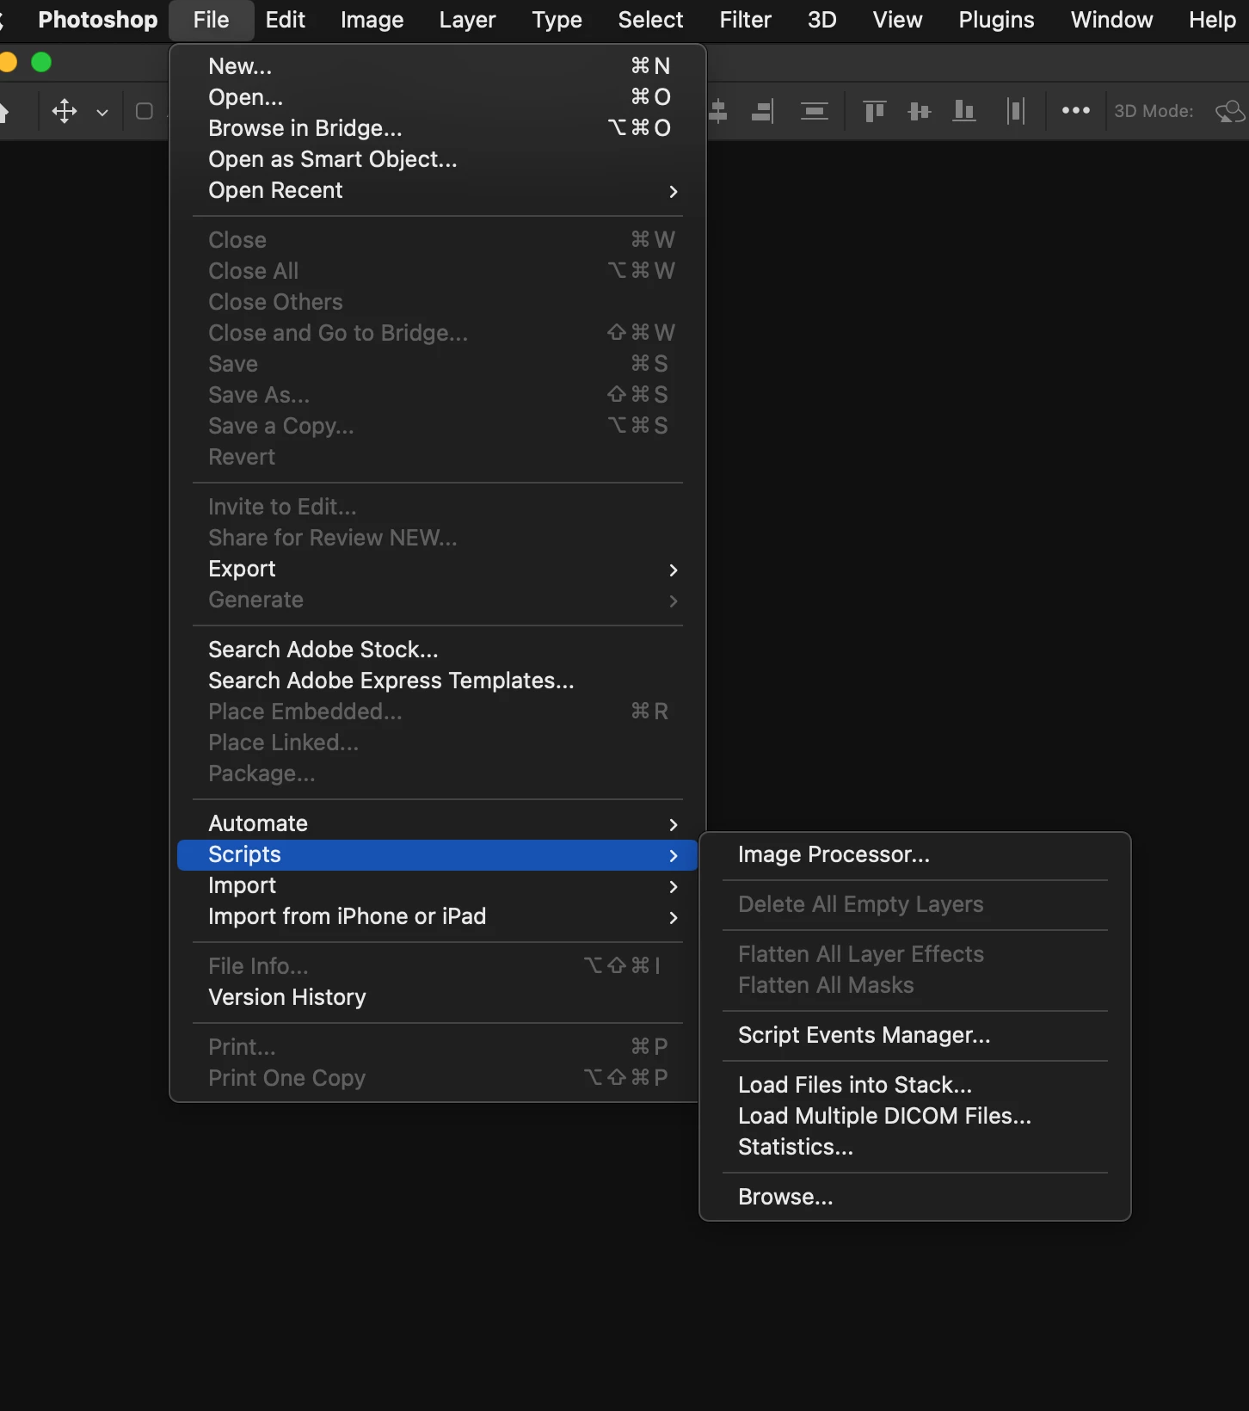Click the dimmed Print One Copy item
The height and width of the screenshot is (1411, 1249).
point(438,1078)
